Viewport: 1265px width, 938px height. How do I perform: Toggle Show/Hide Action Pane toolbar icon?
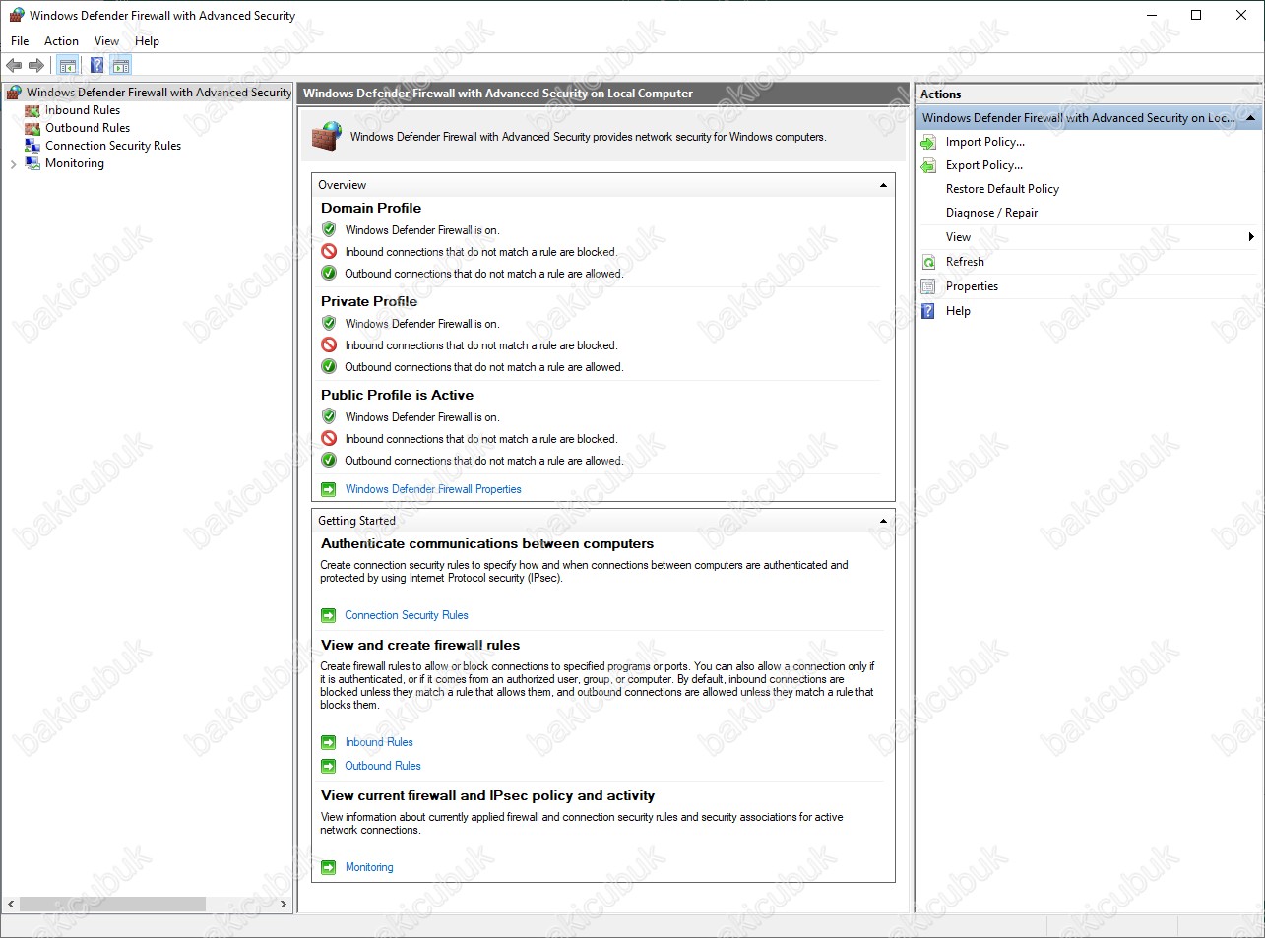(x=121, y=65)
